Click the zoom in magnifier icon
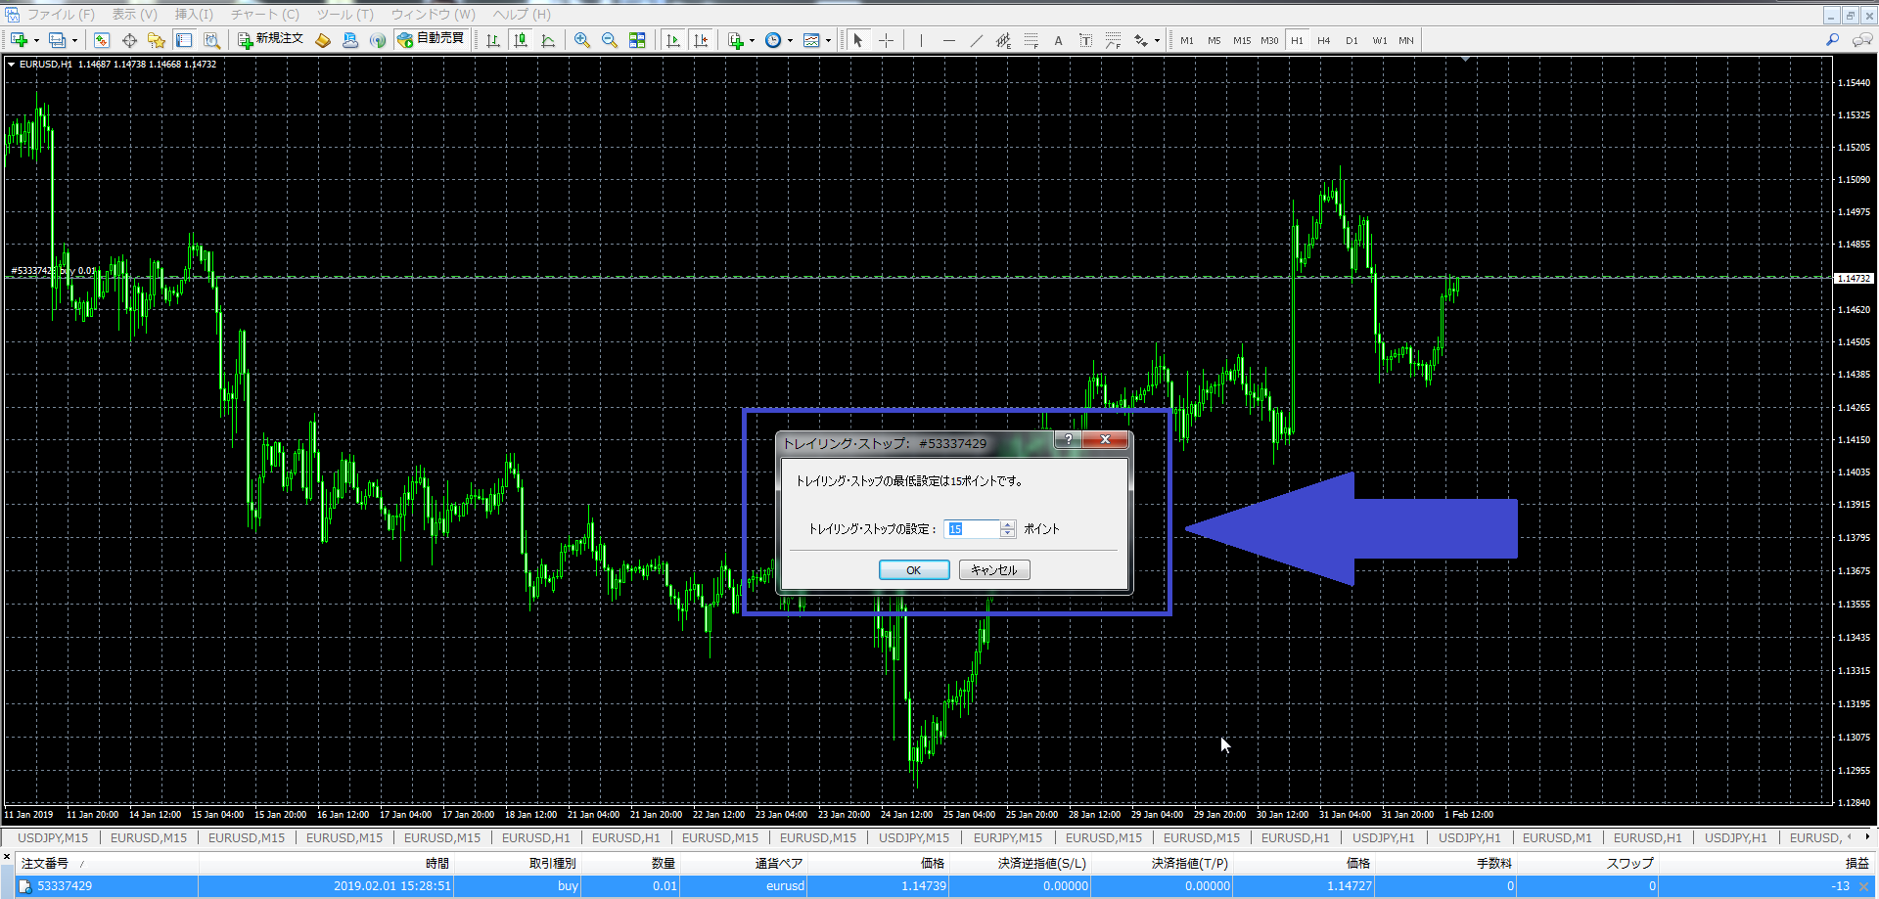The width and height of the screenshot is (1879, 899). [x=582, y=40]
